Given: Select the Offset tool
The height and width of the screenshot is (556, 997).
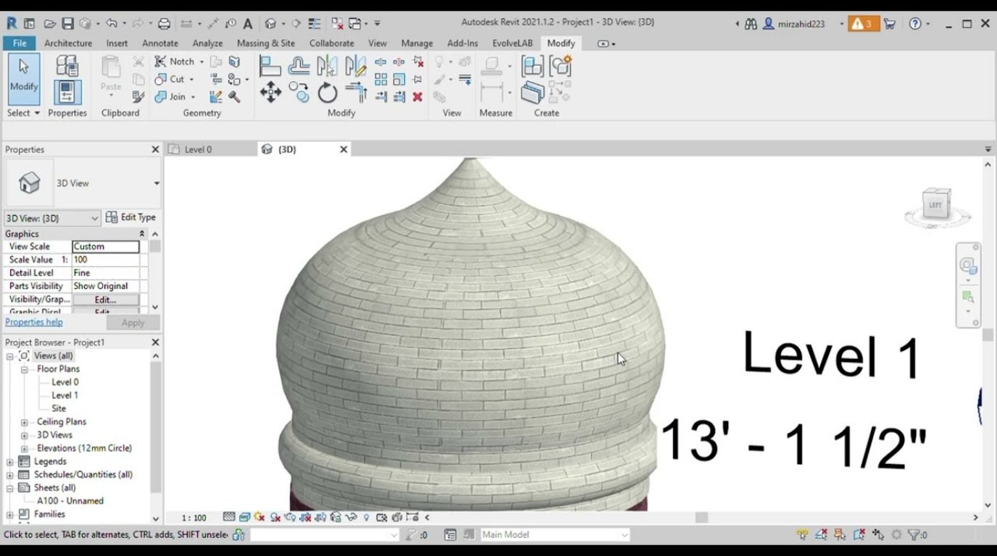Looking at the screenshot, I should [299, 67].
